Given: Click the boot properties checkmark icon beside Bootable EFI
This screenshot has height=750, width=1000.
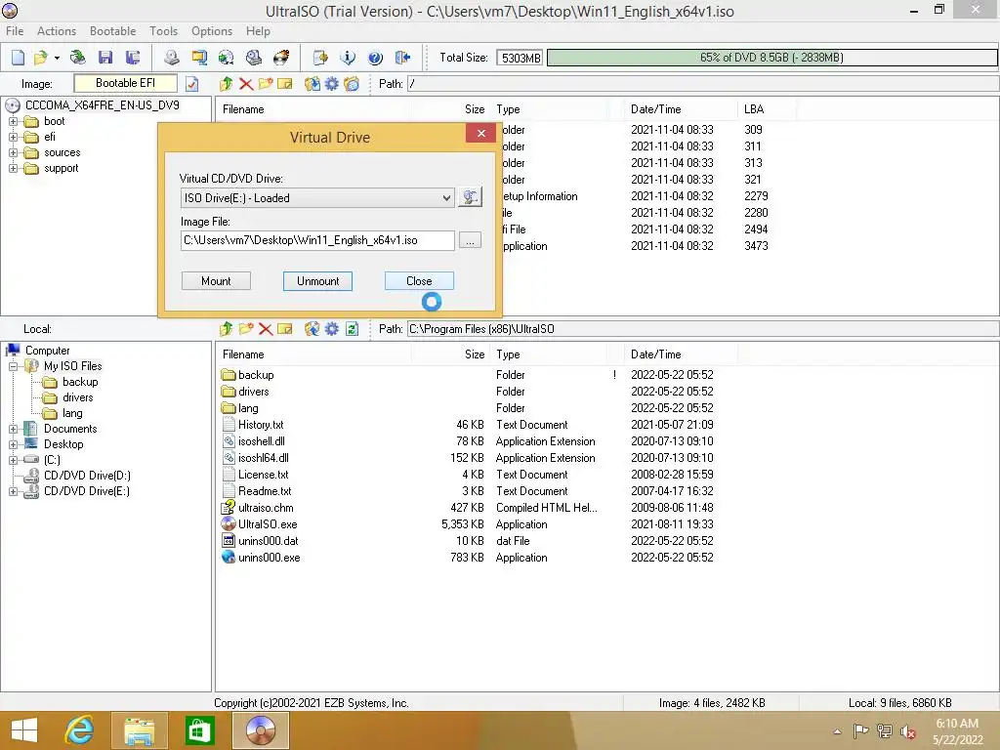Looking at the screenshot, I should pos(192,84).
